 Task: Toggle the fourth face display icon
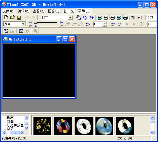(119, 18)
